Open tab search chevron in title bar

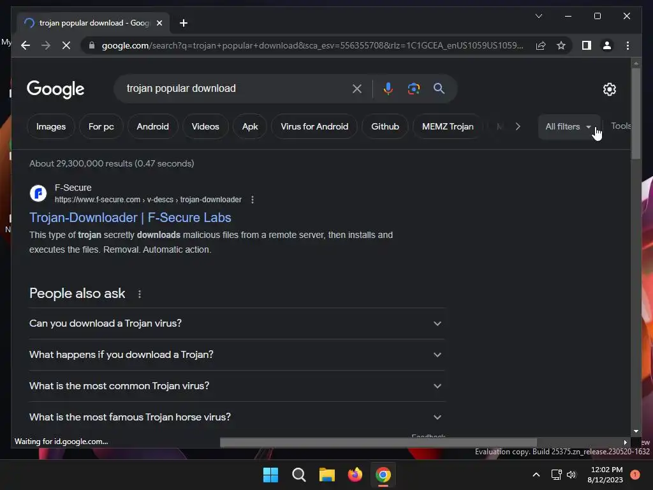point(538,16)
